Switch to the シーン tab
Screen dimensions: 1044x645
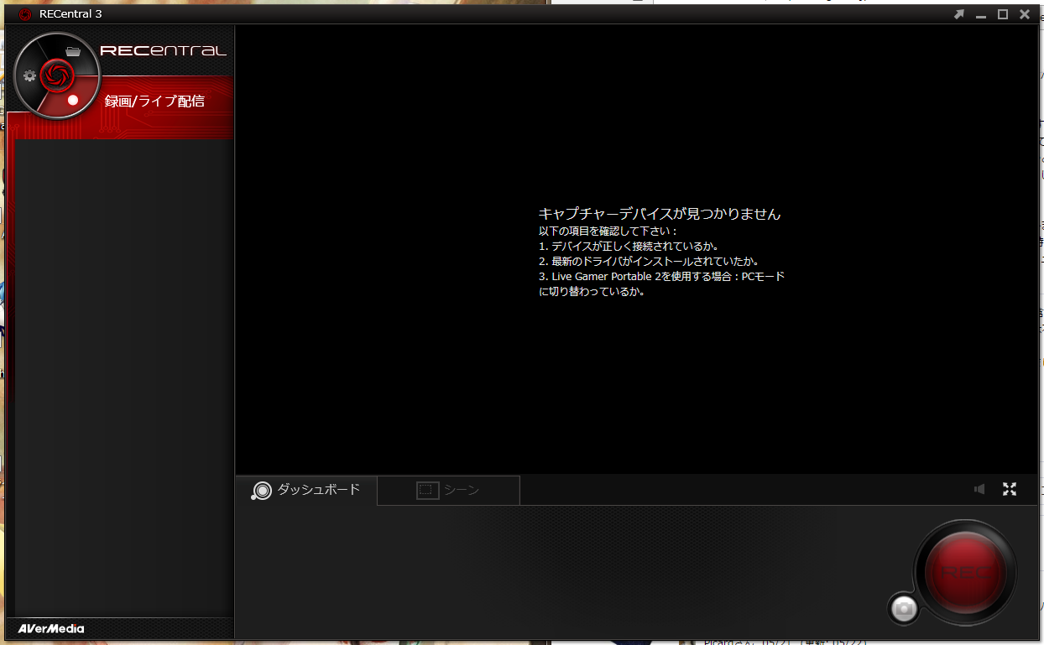[x=449, y=490]
